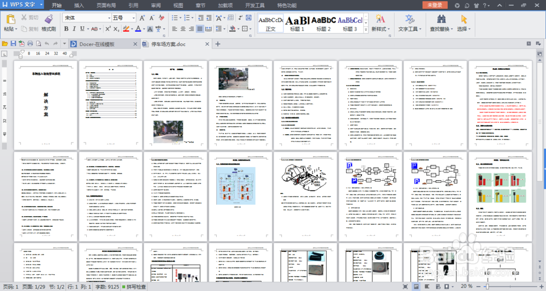Collapse the ribbon with the up chevron

(x=500, y=5)
